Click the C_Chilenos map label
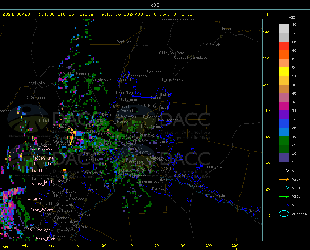310x250 pixels. coord(36,98)
